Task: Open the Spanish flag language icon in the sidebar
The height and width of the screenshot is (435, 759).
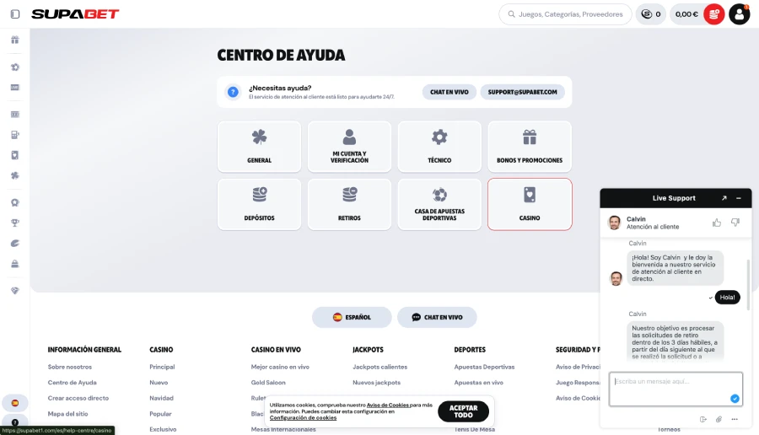Action: pos(15,403)
